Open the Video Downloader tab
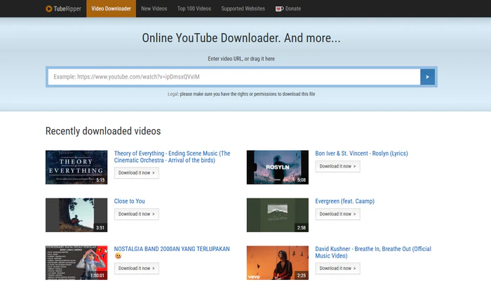 pos(111,8)
